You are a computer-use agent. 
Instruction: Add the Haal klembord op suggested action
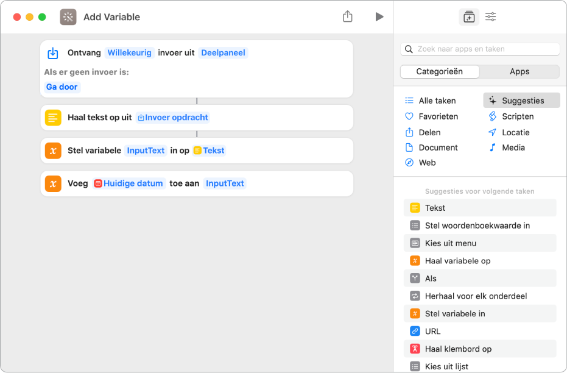point(458,349)
